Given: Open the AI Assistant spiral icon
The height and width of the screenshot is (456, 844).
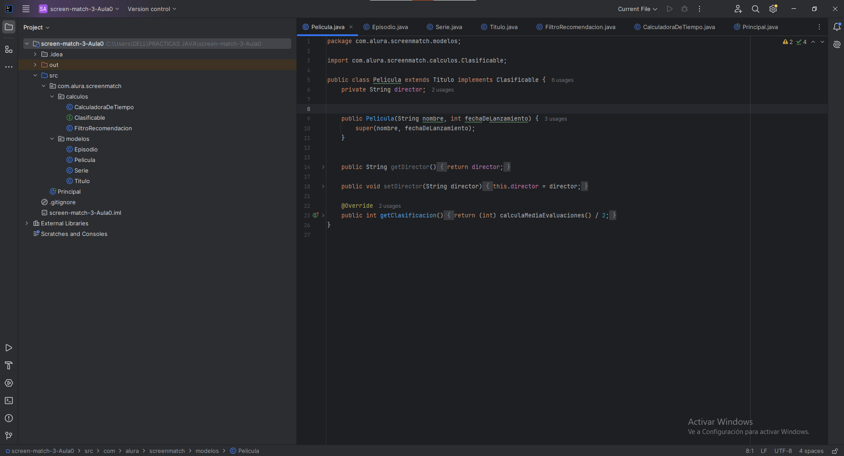Looking at the screenshot, I should (837, 44).
